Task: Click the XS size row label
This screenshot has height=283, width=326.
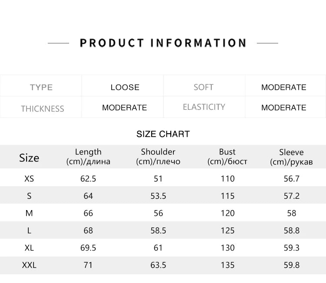Action: [x=29, y=178]
